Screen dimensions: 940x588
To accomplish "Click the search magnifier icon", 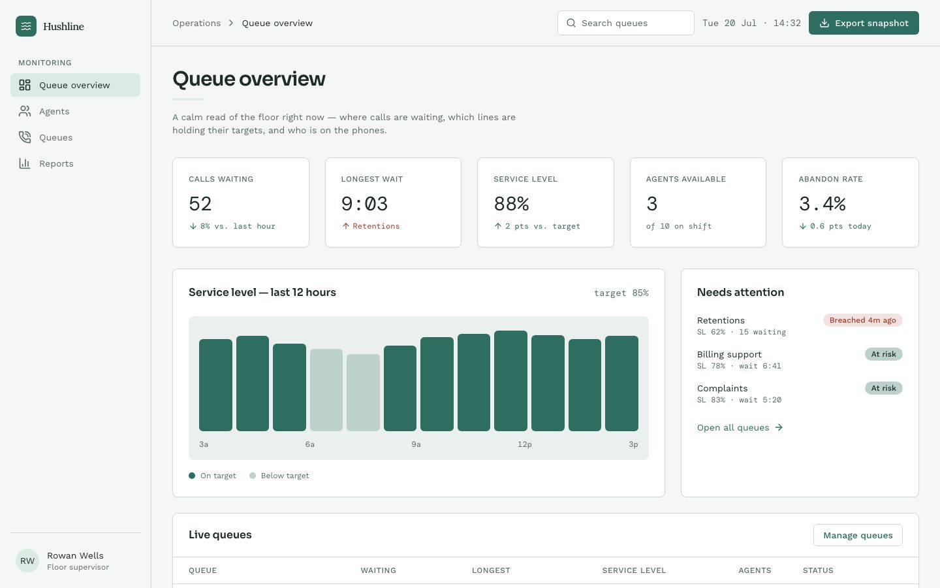I will click(x=571, y=23).
